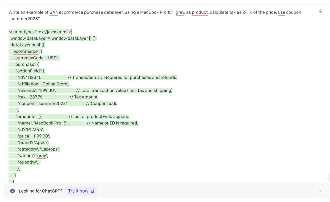Click the 'price': '1199.00' line
The image size is (330, 202).
34,136
